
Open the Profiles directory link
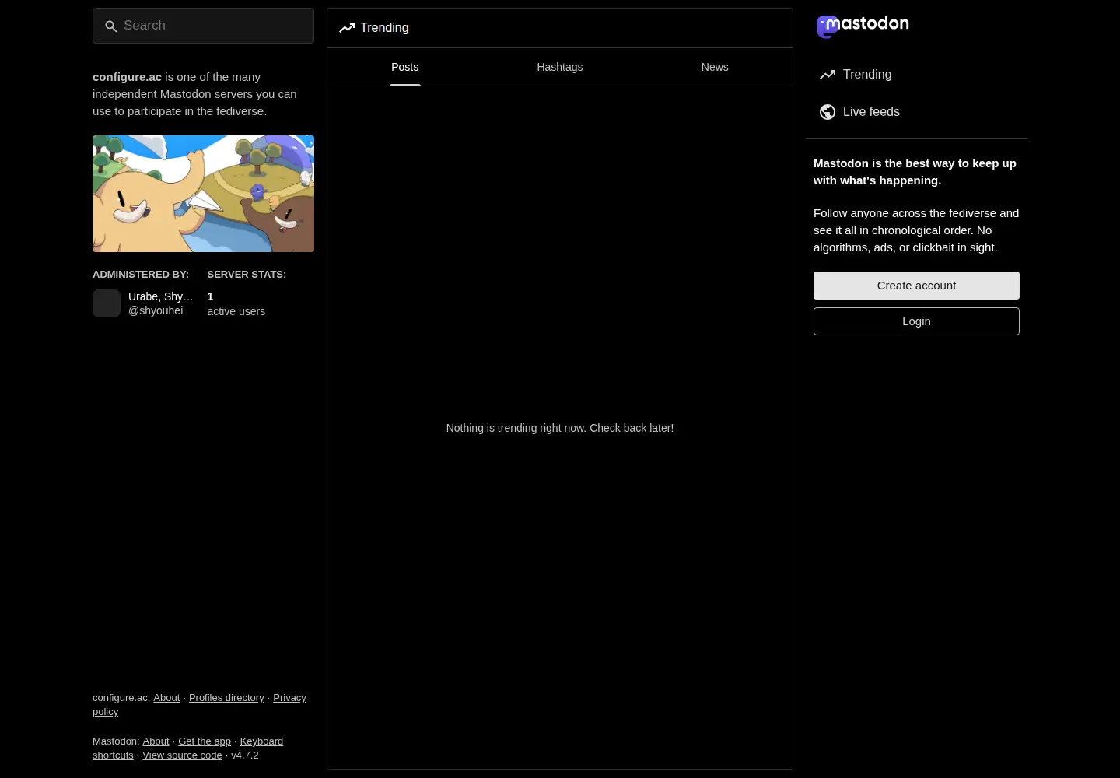click(x=226, y=698)
